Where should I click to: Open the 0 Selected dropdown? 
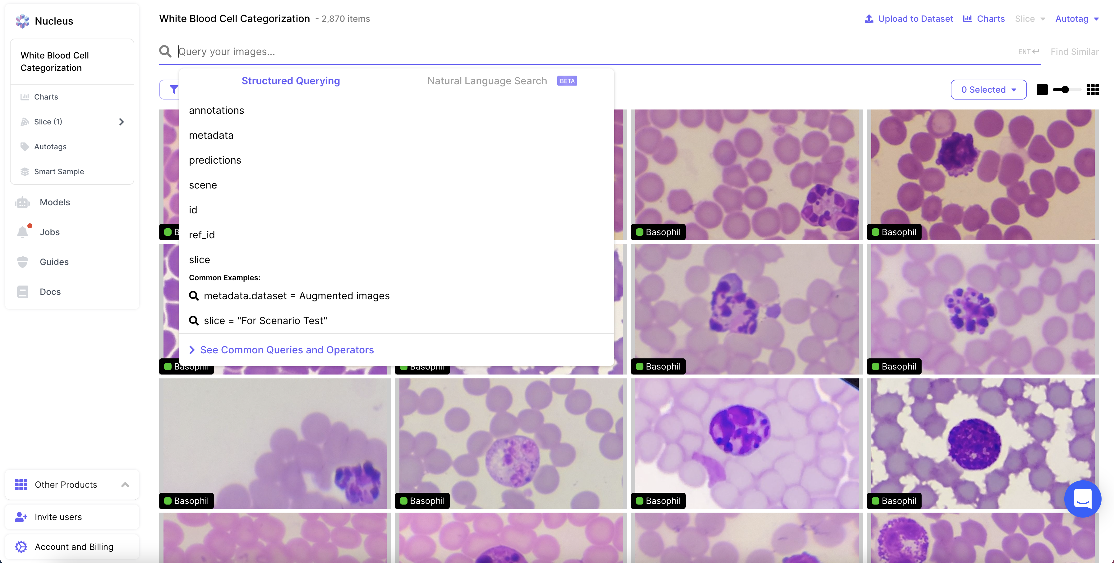pyautogui.click(x=988, y=90)
